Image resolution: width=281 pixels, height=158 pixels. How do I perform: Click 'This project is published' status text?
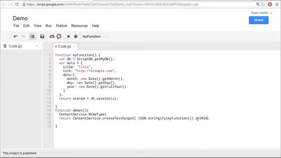tap(19, 153)
